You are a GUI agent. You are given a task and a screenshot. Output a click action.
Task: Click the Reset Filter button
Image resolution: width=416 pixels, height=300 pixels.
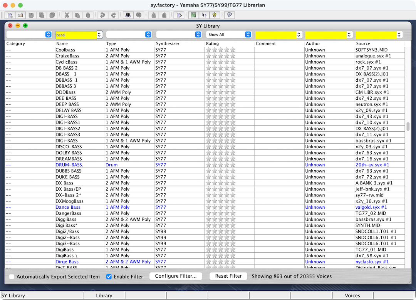[x=228, y=276]
